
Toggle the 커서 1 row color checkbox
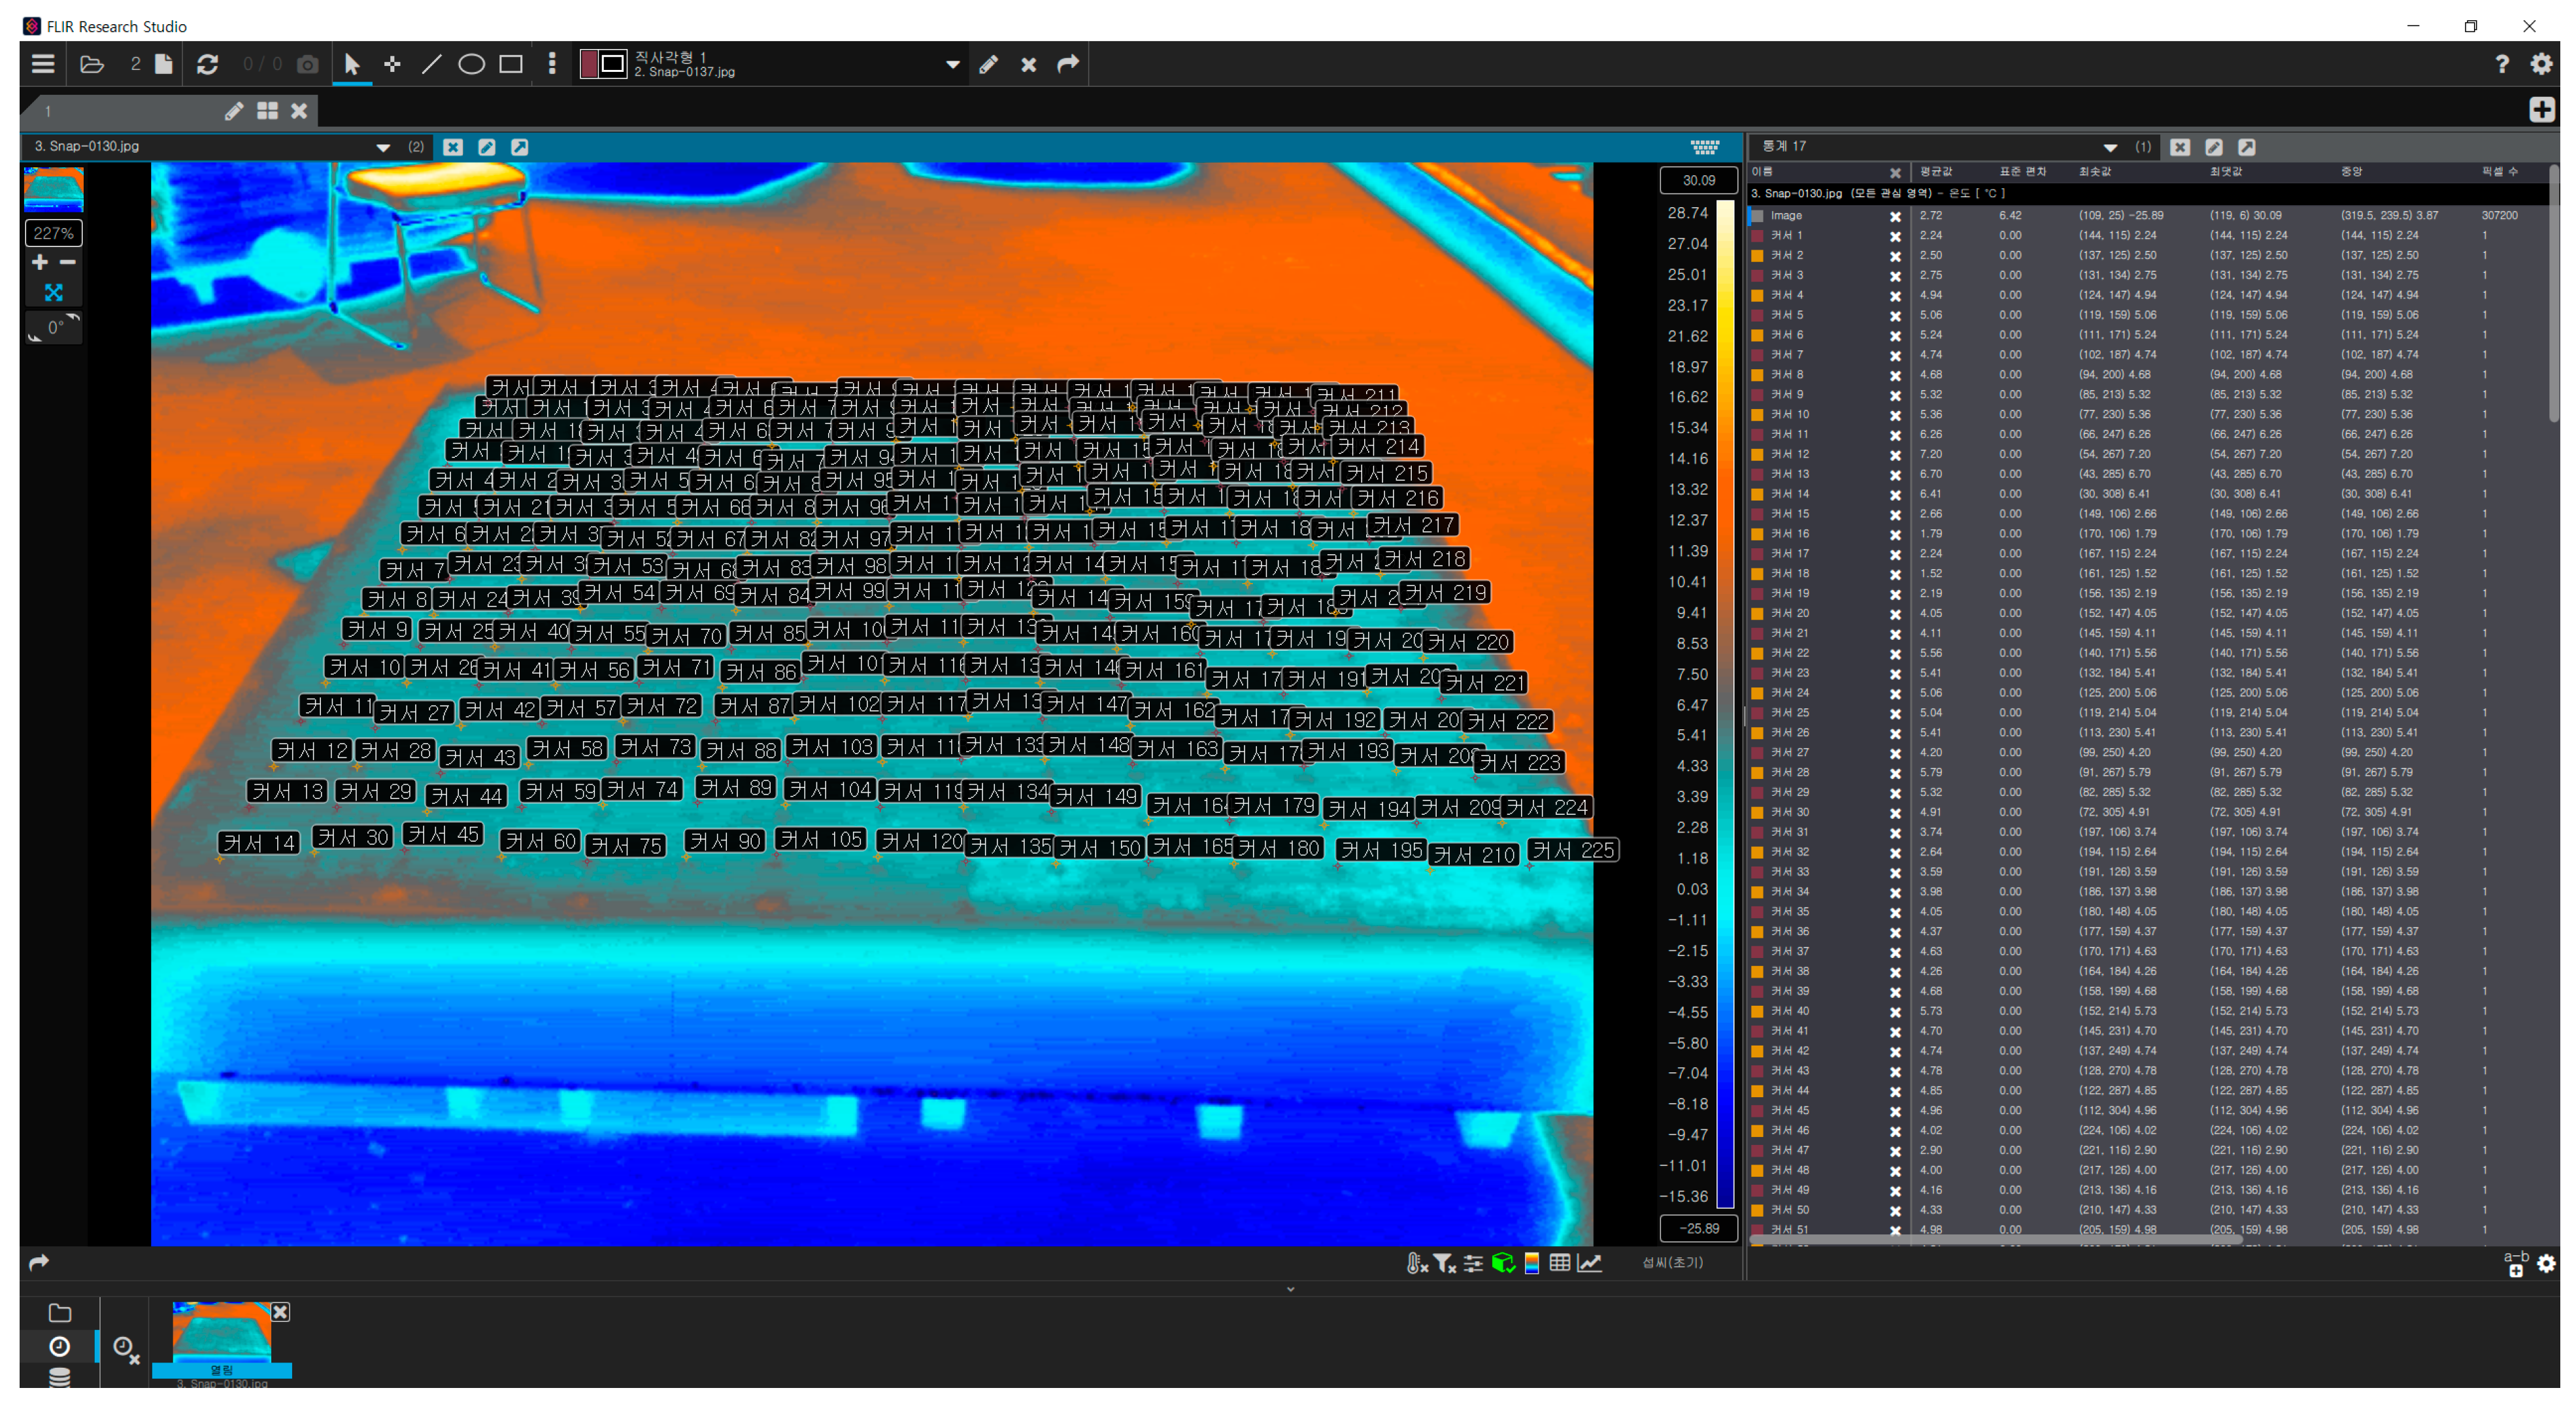1757,236
